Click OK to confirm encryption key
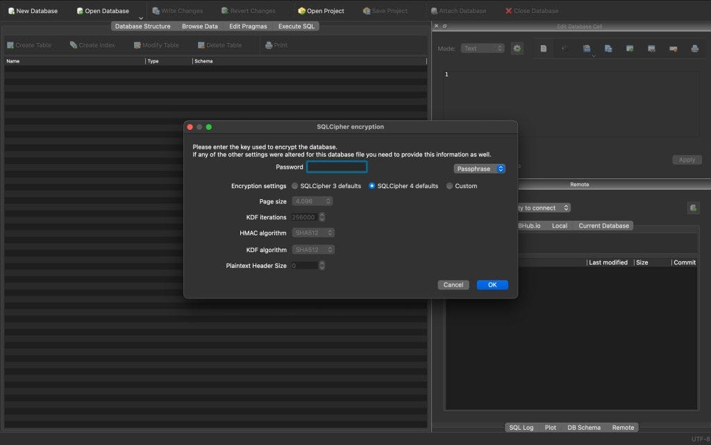 coord(492,285)
